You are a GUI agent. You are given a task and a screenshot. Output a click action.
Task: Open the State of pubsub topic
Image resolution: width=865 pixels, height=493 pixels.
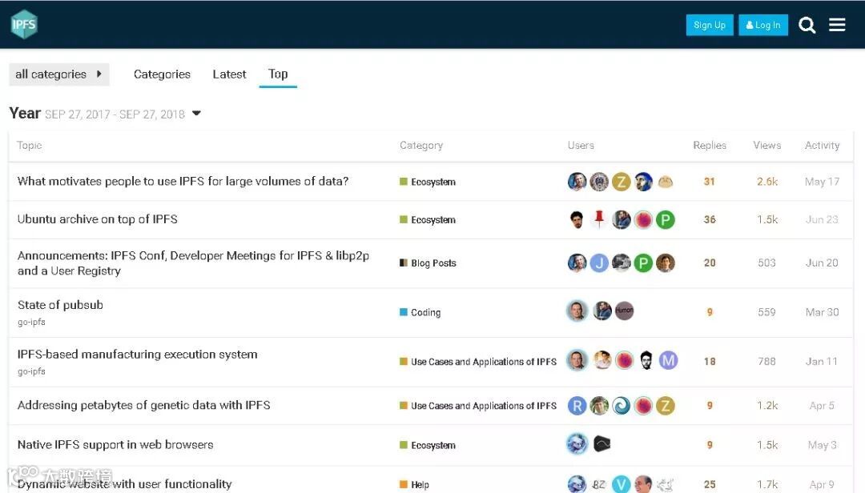pos(60,304)
